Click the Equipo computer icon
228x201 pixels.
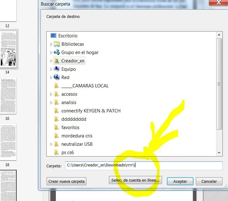(x=57, y=69)
